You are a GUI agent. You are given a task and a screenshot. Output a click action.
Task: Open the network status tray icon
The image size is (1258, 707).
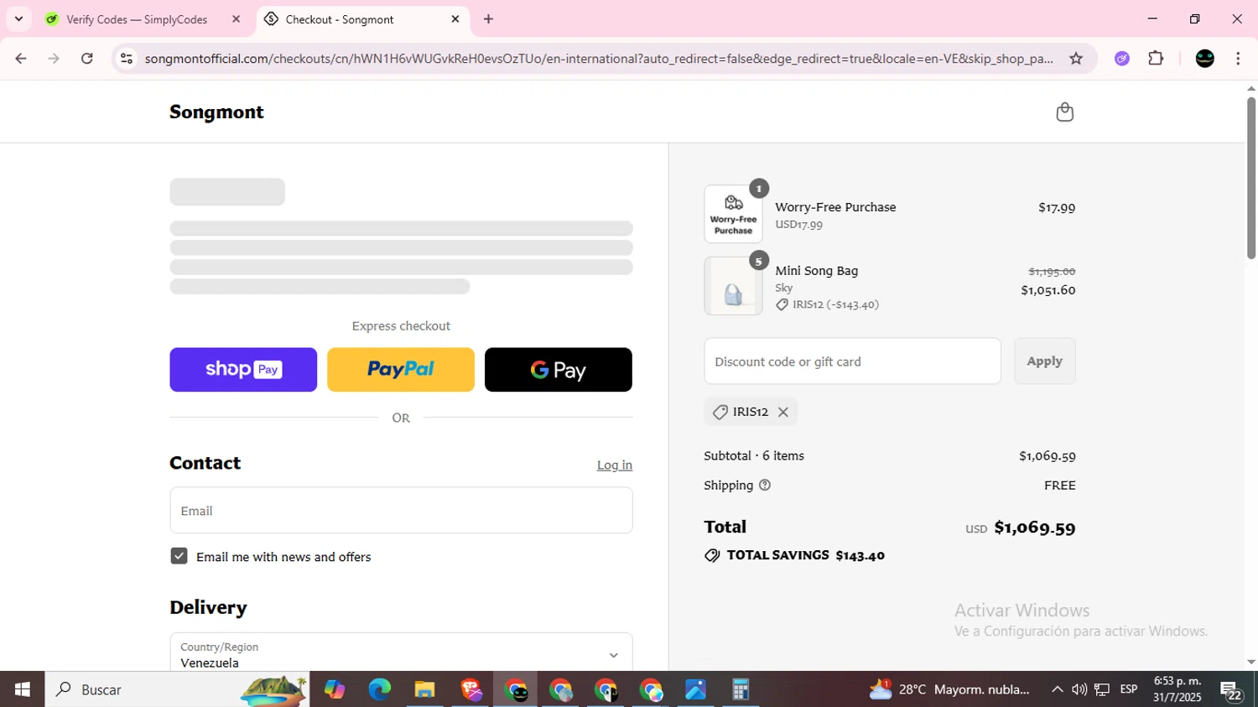(1102, 689)
